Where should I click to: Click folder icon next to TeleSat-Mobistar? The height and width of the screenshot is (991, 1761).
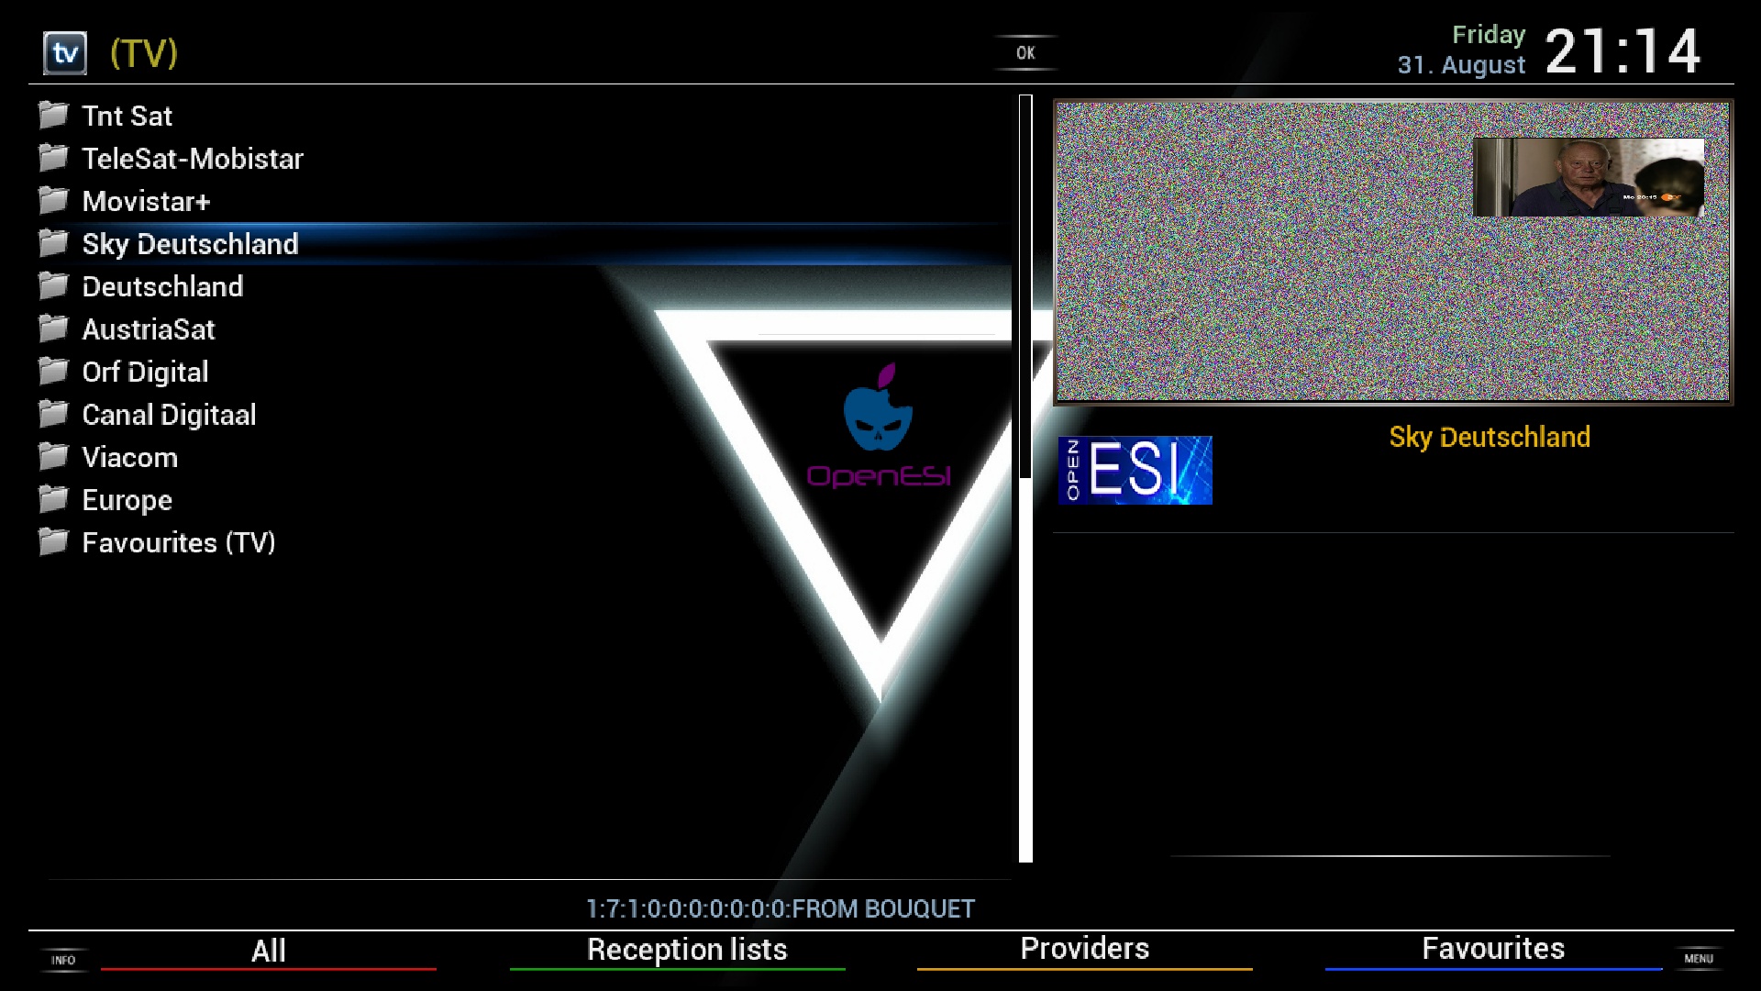(53, 158)
